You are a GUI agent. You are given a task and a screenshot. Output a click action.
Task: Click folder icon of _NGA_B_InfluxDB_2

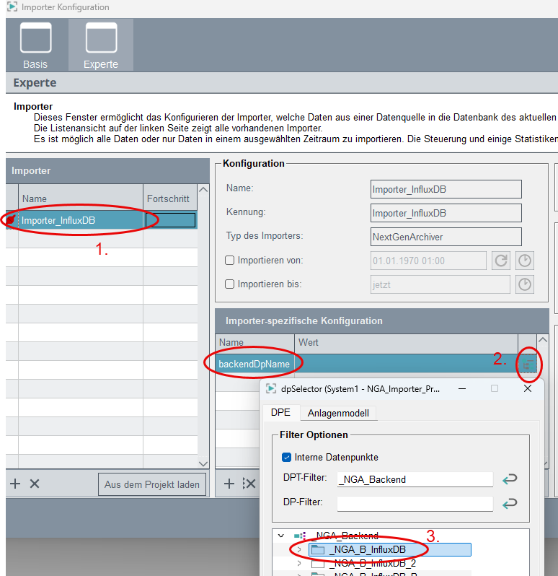[318, 563]
